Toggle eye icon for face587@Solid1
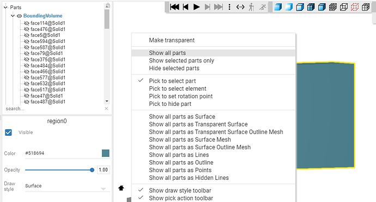Screen dimensions: 376x202 (x=26, y=47)
